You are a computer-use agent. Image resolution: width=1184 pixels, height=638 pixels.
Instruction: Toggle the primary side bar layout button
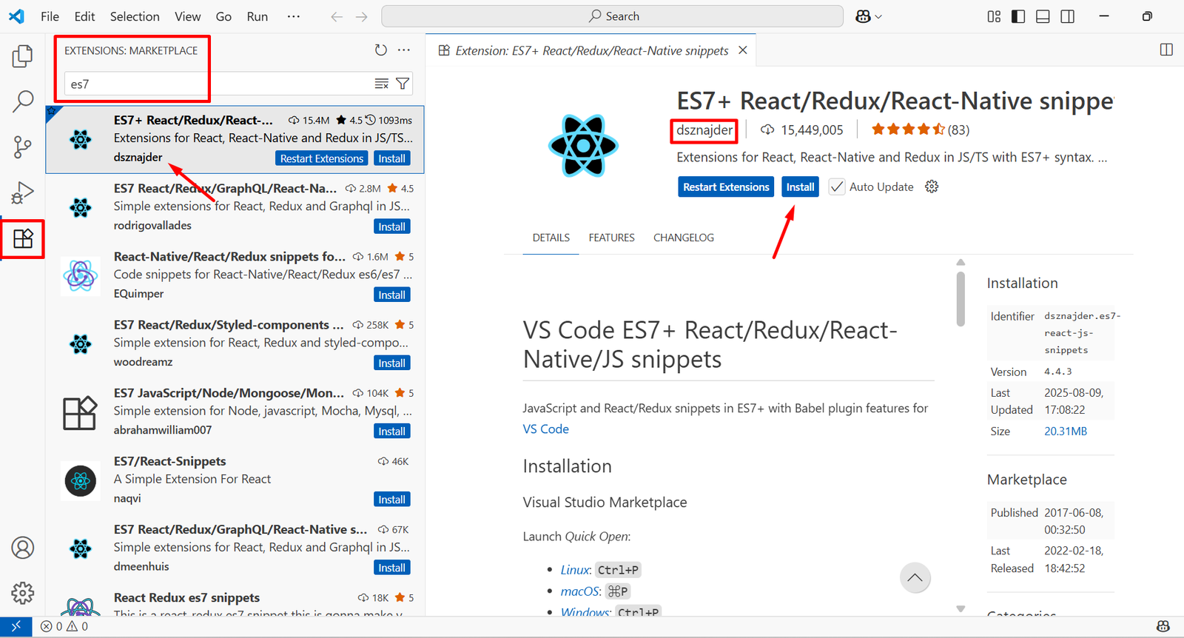(x=1018, y=16)
